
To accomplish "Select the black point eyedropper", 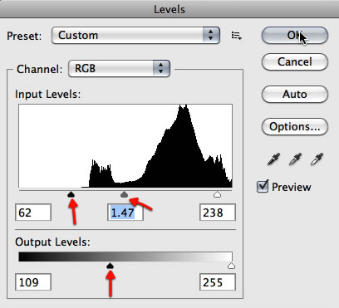I will coord(273,159).
